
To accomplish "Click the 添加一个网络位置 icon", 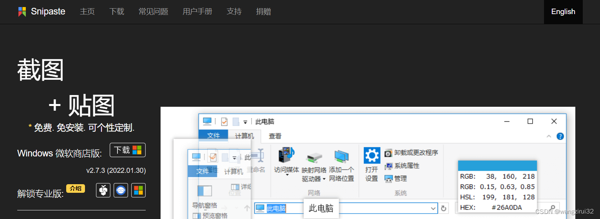I will (x=342, y=156).
